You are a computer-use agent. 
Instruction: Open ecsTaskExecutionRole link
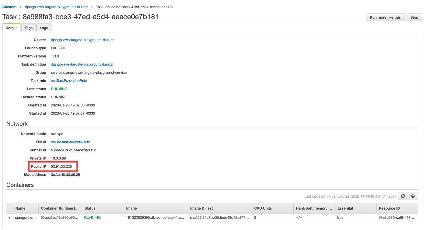click(x=69, y=81)
